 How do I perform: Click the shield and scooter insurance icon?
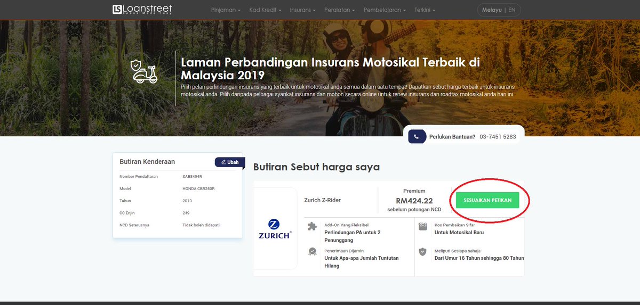coord(144,71)
